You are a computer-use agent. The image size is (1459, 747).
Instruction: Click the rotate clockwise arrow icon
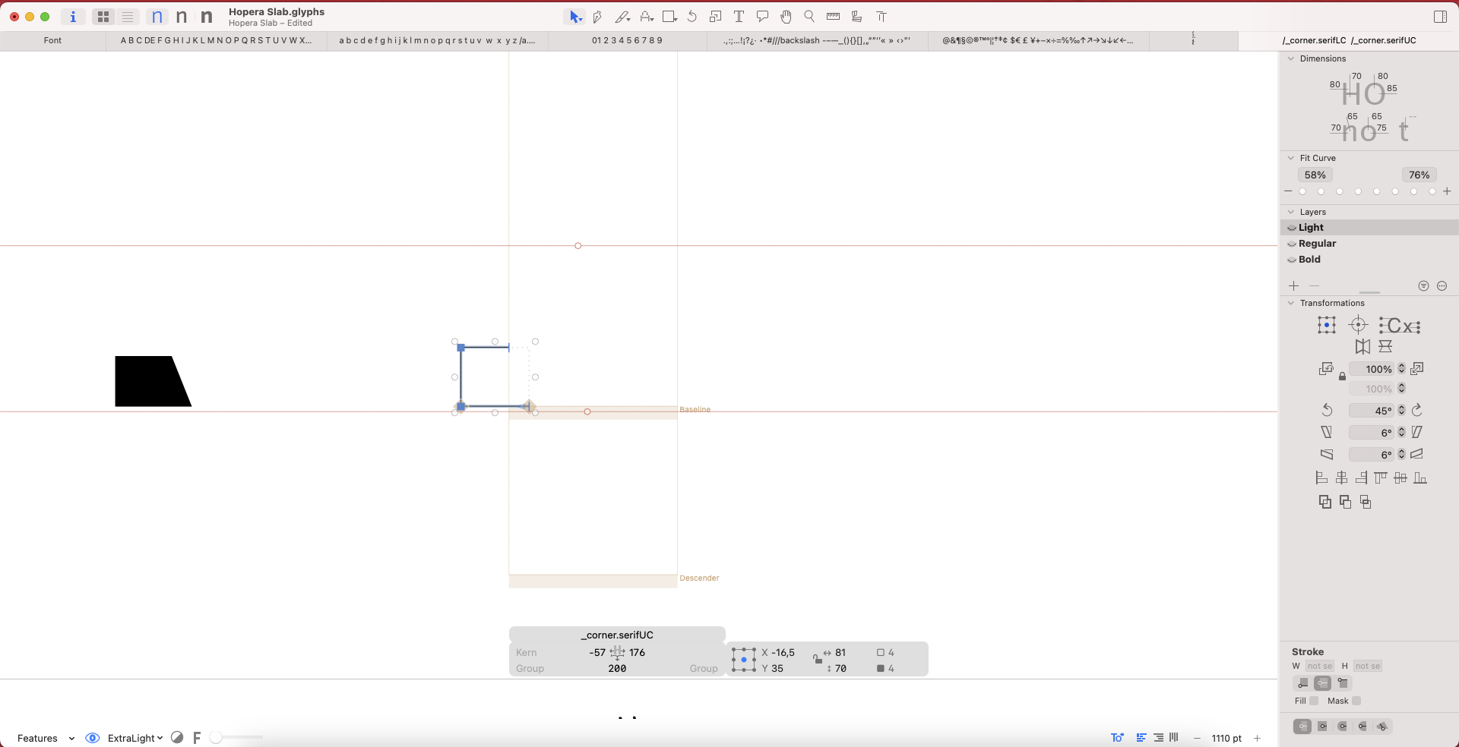pyautogui.click(x=1416, y=411)
